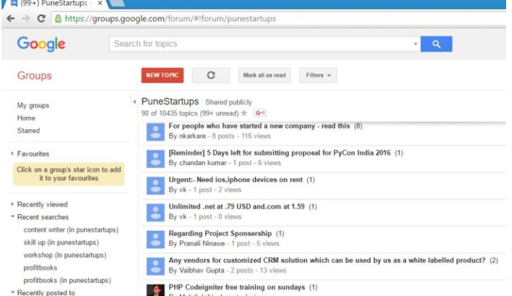Go to My groups

click(33, 105)
